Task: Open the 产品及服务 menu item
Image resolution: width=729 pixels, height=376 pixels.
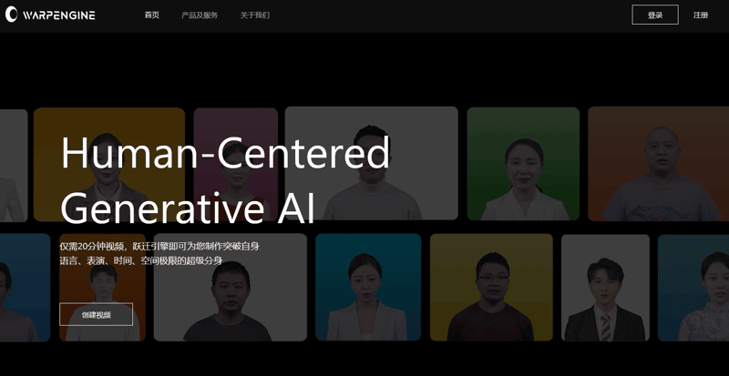Action: click(200, 15)
